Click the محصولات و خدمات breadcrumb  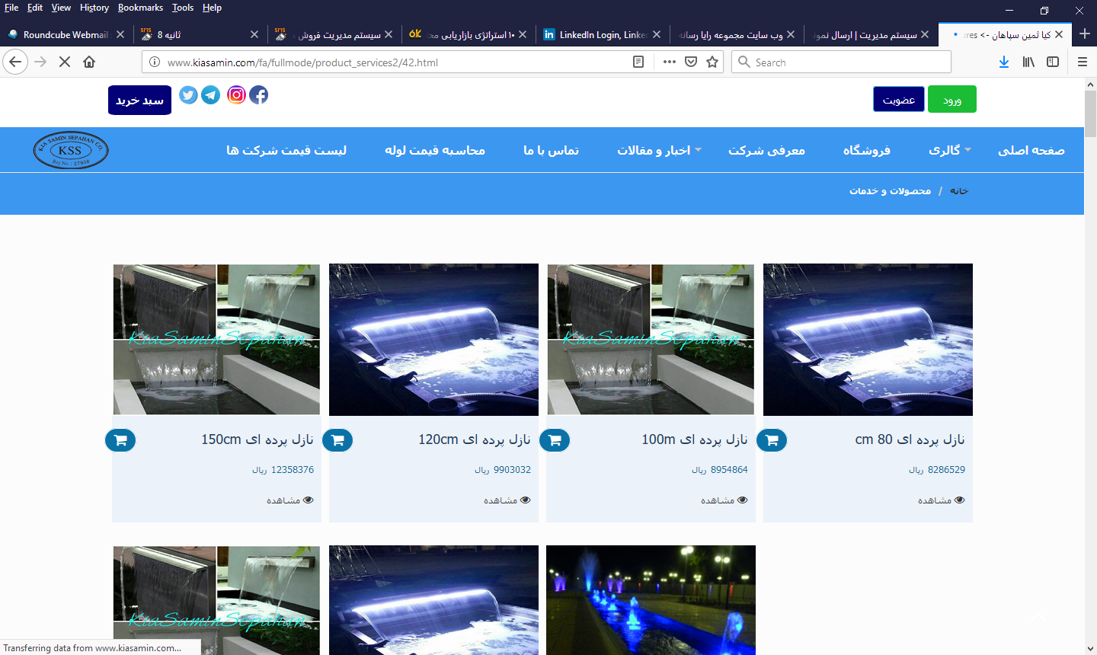click(x=891, y=190)
